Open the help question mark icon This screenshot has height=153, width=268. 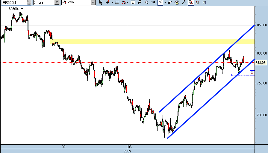[x=204, y=2]
